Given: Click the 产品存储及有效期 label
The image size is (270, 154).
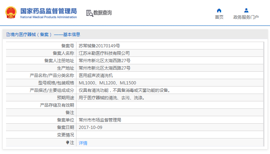Looking at the screenshot, I should coord(57,105).
